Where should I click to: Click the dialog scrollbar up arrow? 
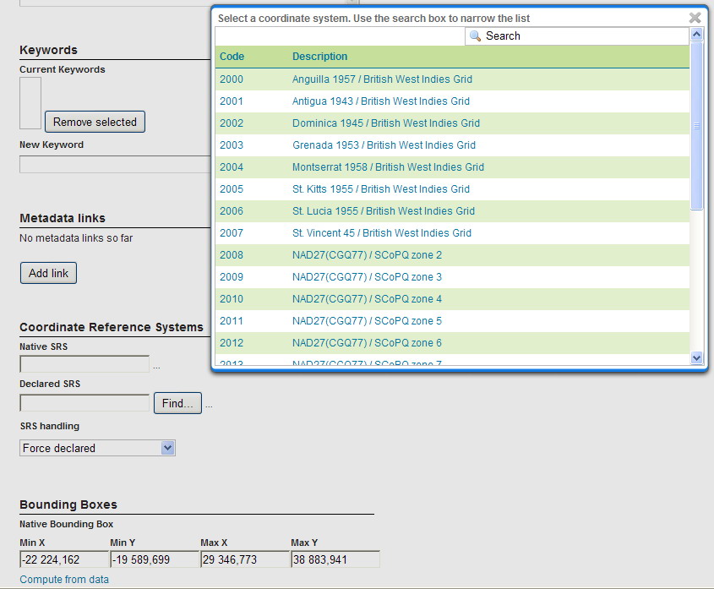tap(696, 34)
